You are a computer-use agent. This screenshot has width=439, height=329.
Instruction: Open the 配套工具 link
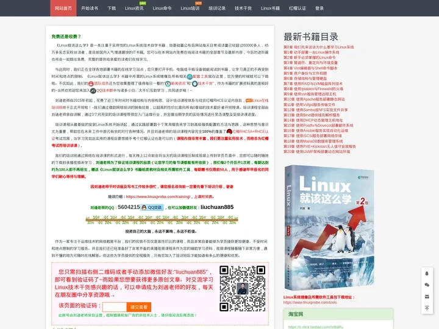pyautogui.click(x=200, y=76)
